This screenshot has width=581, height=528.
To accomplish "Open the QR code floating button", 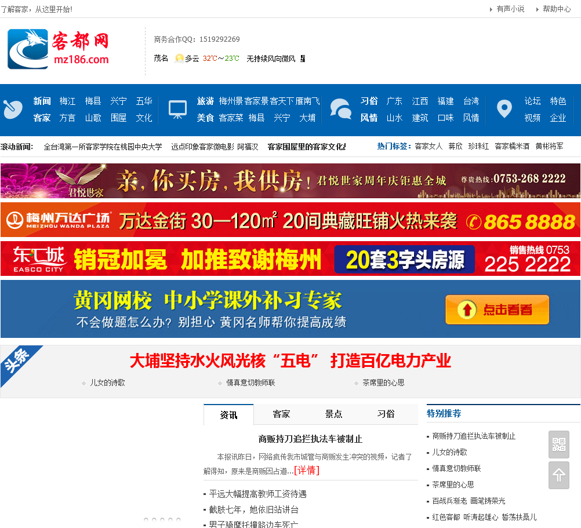I will (559, 445).
